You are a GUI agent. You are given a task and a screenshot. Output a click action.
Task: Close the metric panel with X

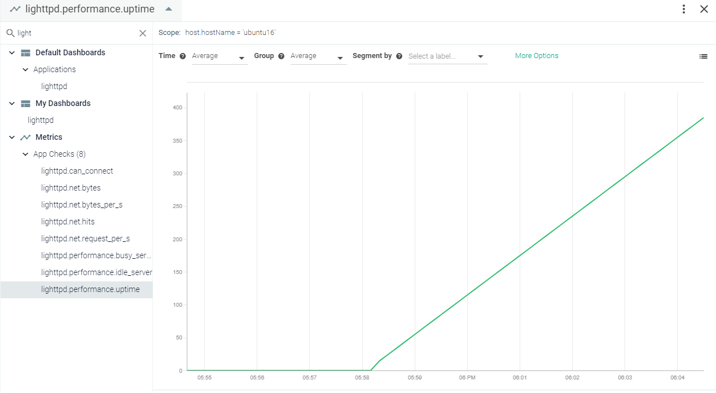(704, 9)
